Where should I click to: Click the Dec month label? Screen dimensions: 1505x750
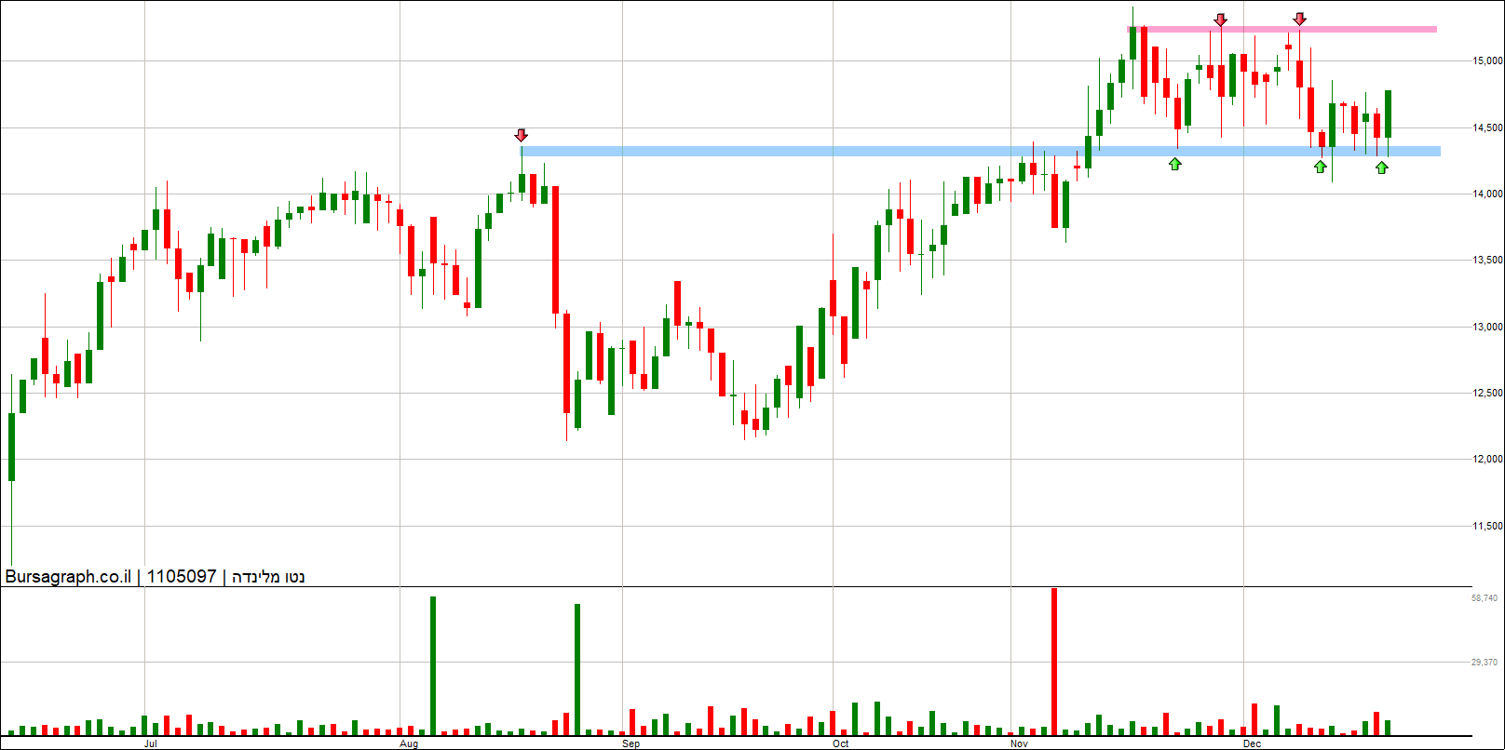click(x=1253, y=743)
